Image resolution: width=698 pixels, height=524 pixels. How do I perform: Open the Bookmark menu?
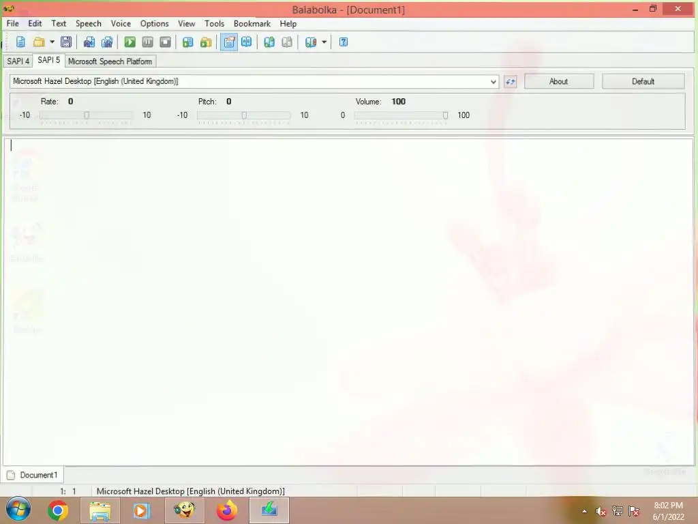pyautogui.click(x=252, y=24)
